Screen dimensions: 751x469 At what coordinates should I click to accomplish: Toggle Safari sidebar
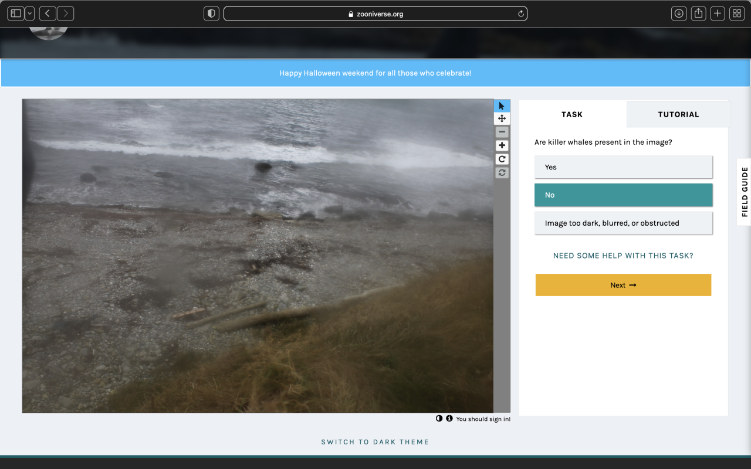point(16,13)
